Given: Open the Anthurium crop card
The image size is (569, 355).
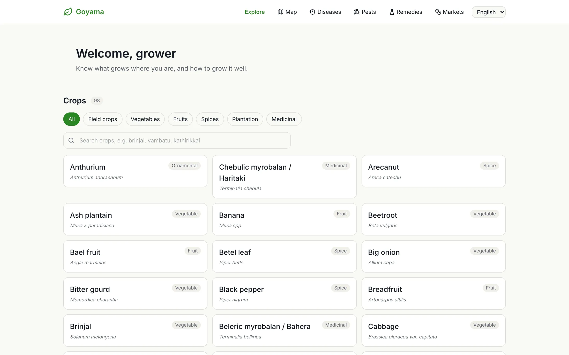Looking at the screenshot, I should click(x=135, y=171).
